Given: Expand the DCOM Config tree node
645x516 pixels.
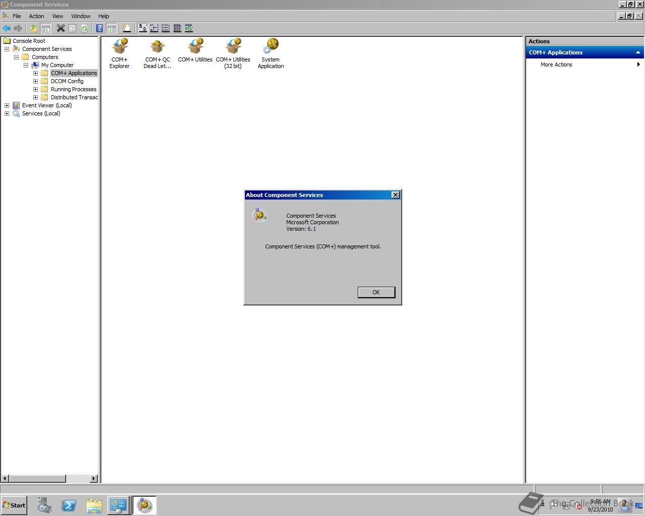Looking at the screenshot, I should coord(35,81).
